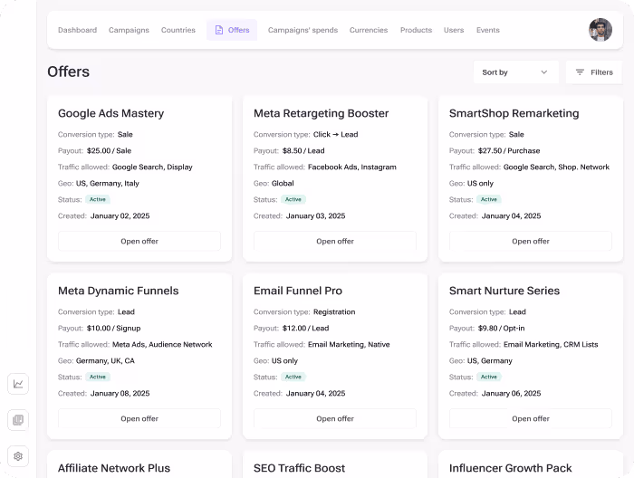Go to the Events tab
The width and height of the screenshot is (634, 478).
[487, 30]
